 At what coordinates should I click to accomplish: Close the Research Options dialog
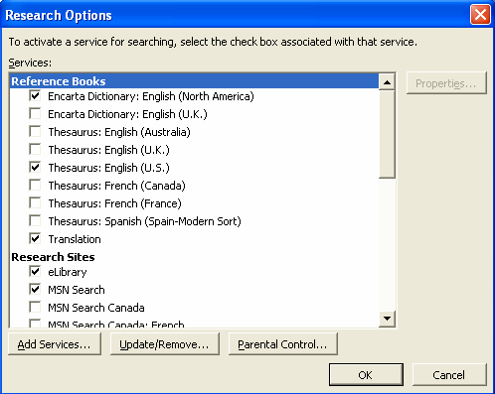[x=480, y=14]
